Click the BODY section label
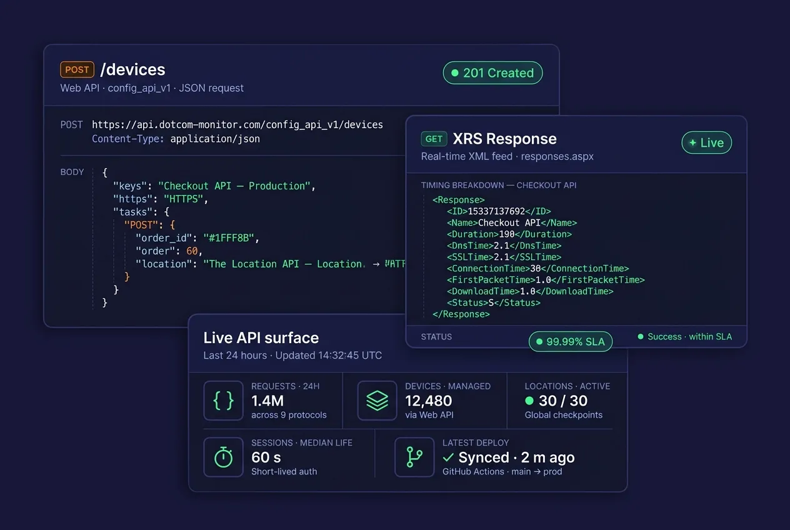790x530 pixels. click(x=72, y=172)
